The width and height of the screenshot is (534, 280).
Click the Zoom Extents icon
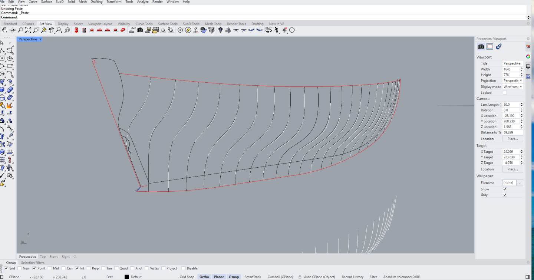tap(28, 30)
